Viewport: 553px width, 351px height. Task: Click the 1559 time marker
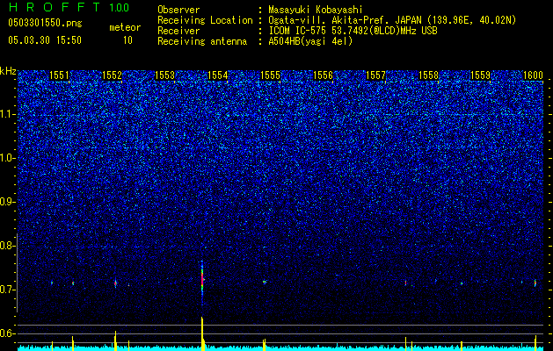pos(480,75)
